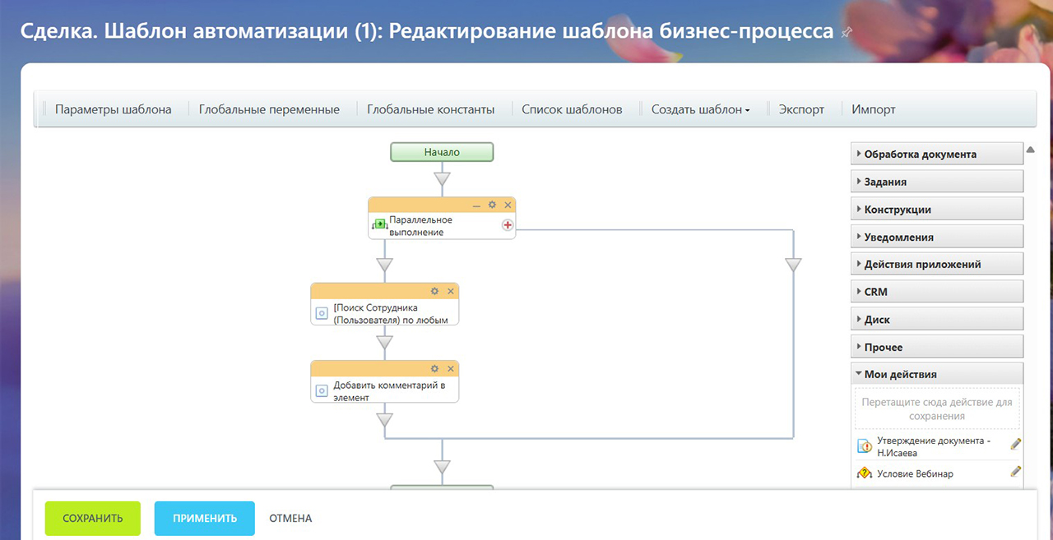
Task: Click Экспорт in the toolbar
Action: point(801,109)
